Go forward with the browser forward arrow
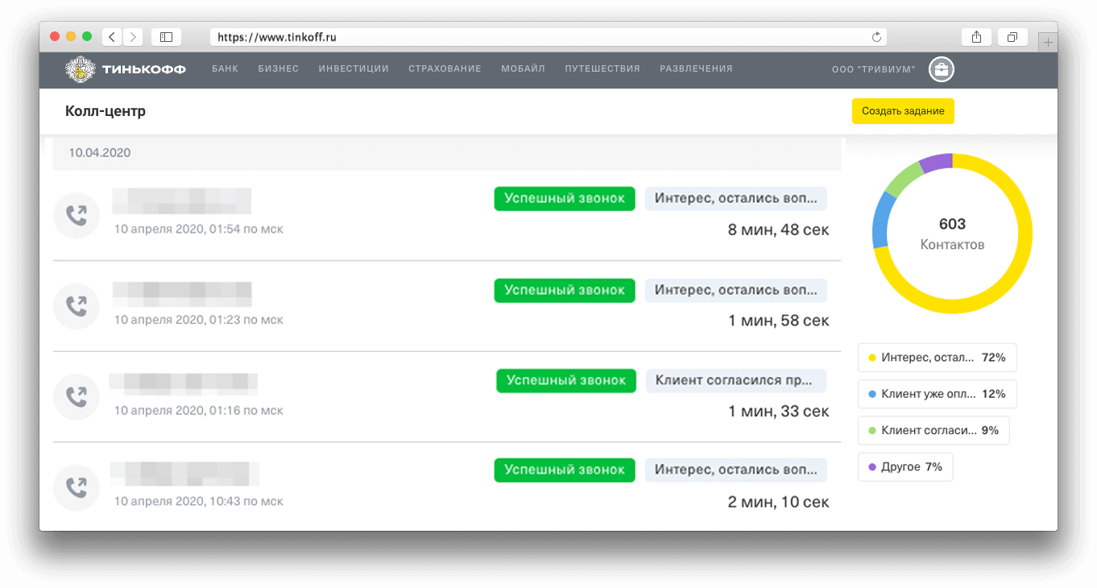 [x=133, y=36]
